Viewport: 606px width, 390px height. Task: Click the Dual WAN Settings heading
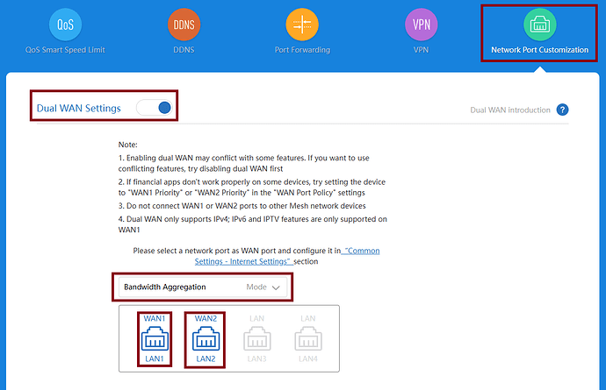pos(79,109)
